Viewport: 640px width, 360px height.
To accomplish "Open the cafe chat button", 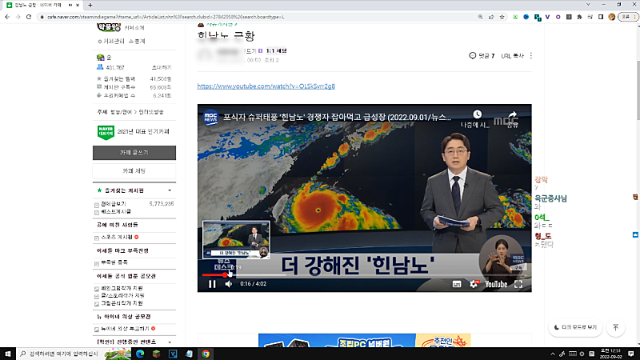I will [134, 171].
